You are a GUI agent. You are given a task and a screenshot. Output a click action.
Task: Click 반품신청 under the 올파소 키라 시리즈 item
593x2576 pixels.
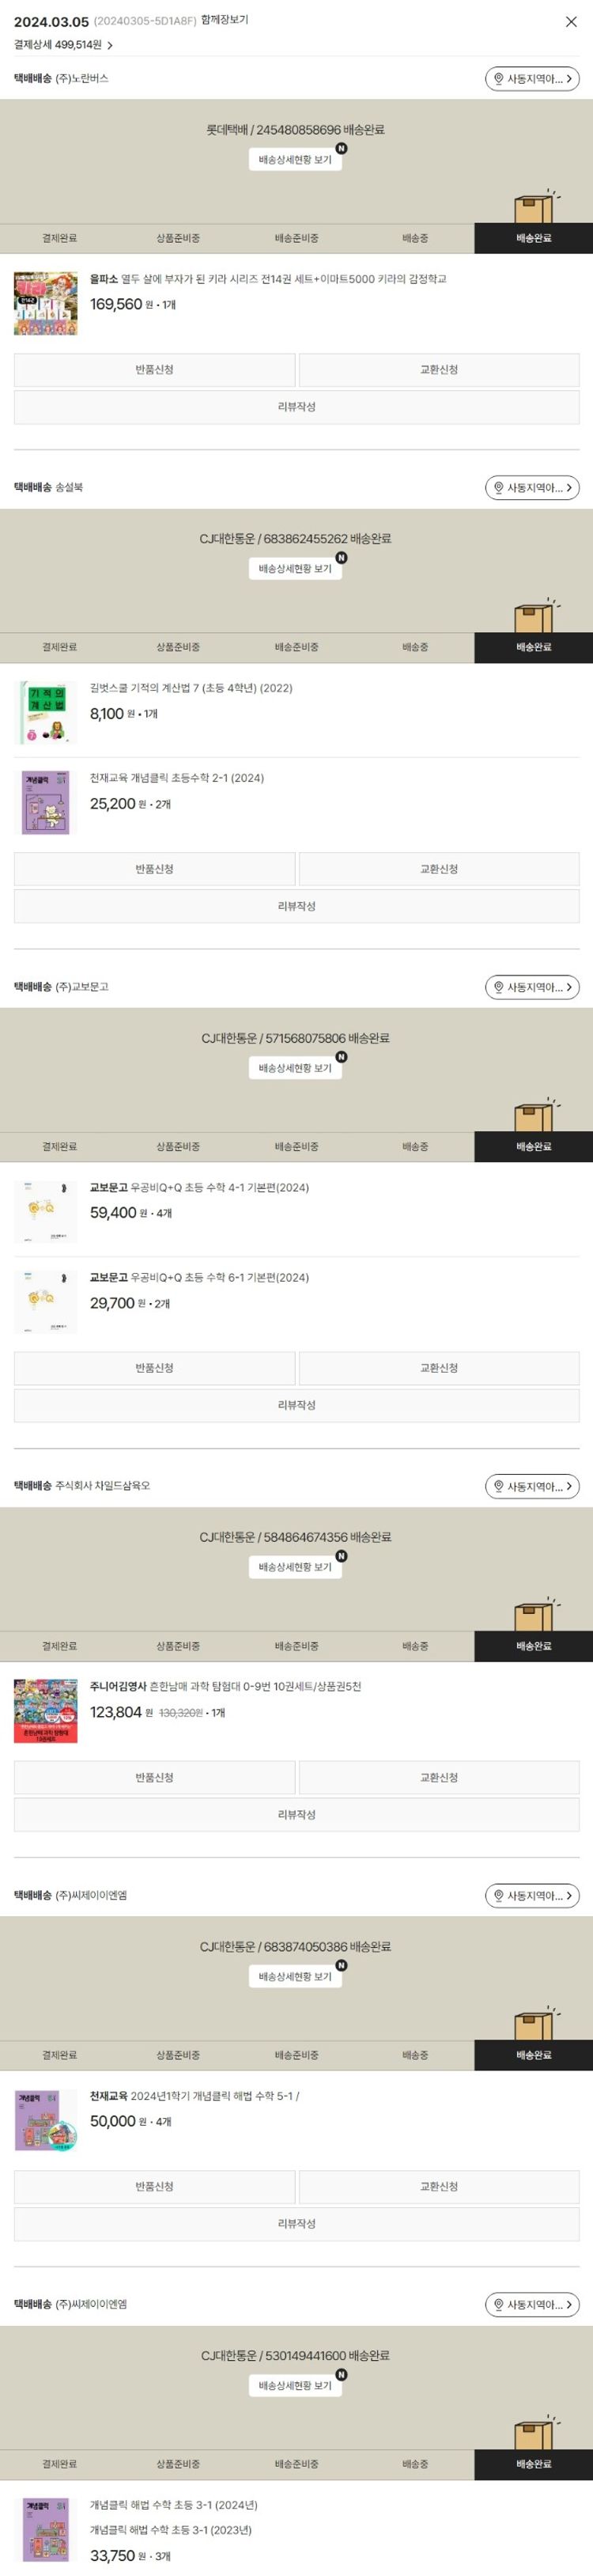[155, 370]
